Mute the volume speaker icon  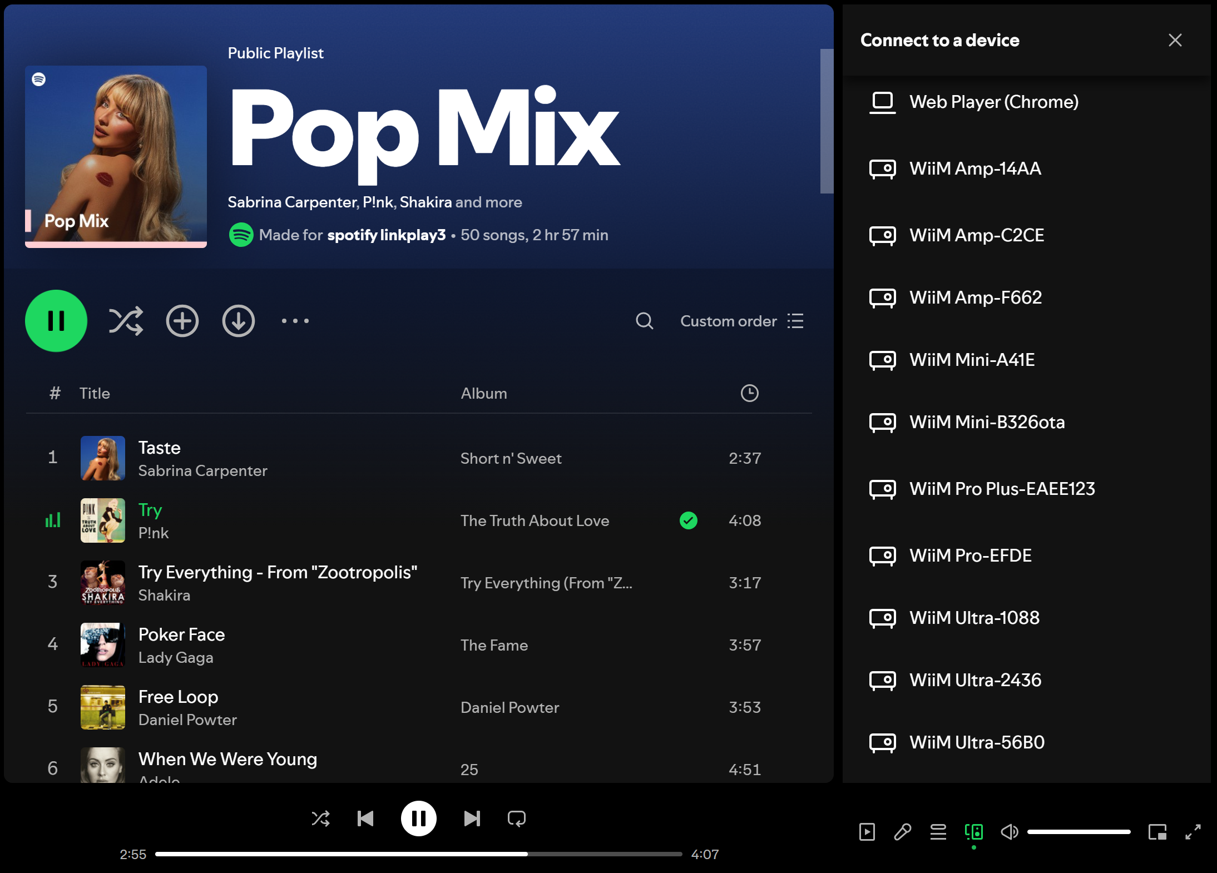pos(1009,832)
